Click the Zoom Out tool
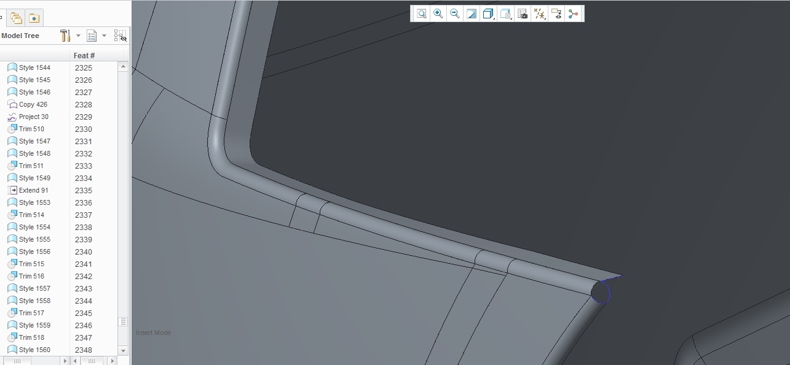 [x=455, y=13]
